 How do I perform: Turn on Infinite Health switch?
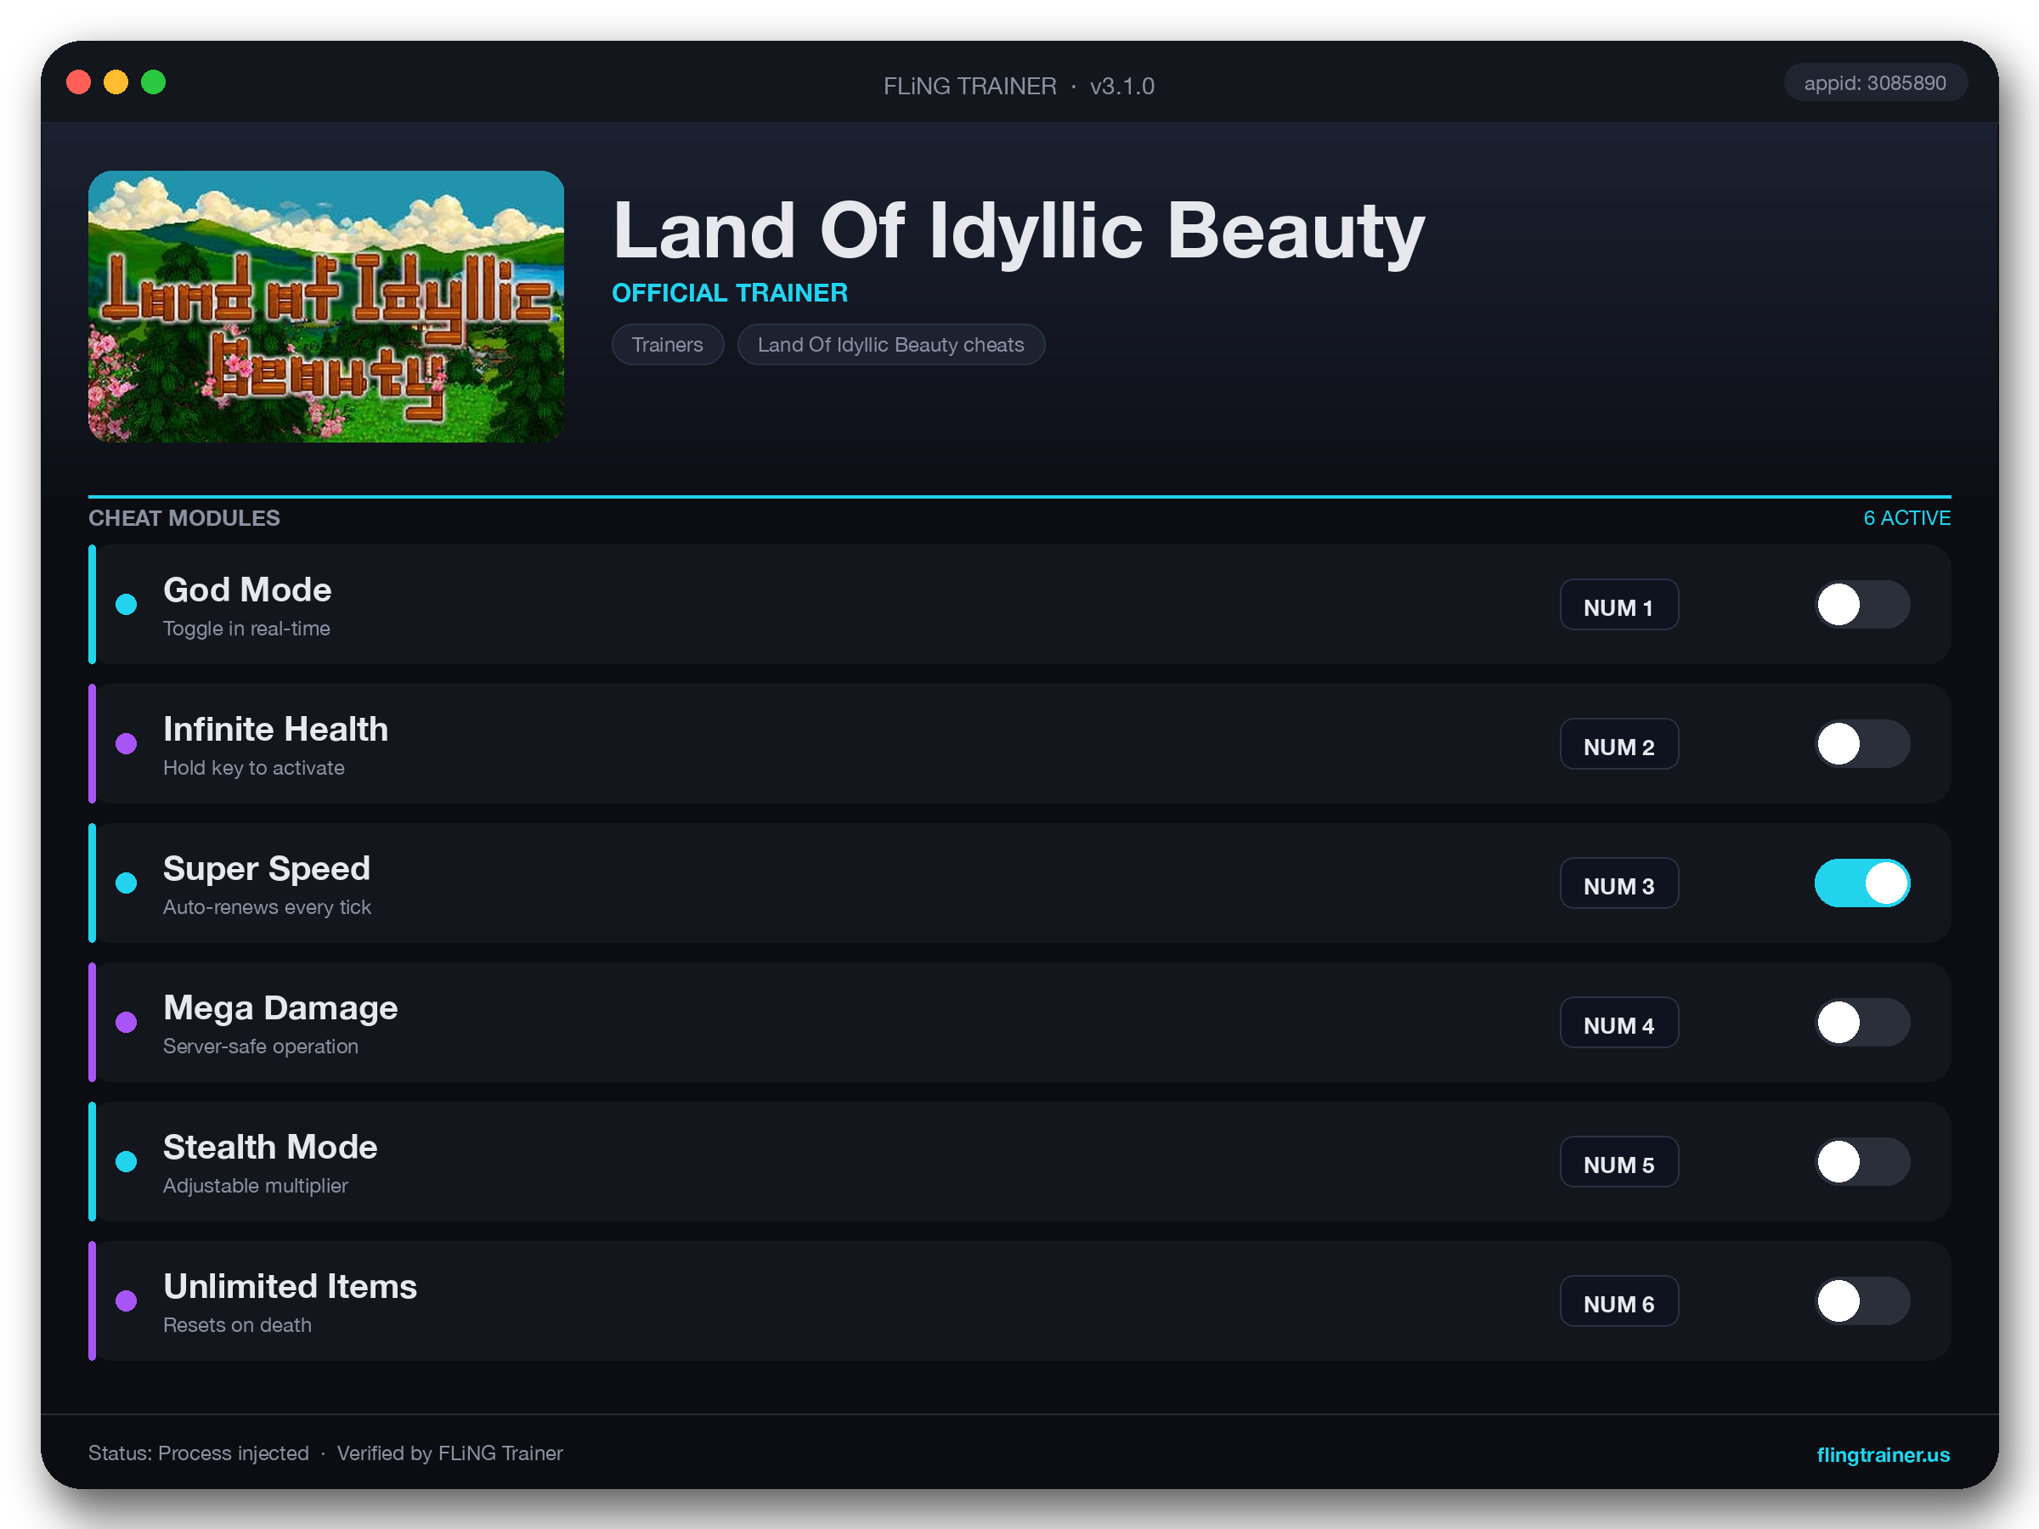coord(1862,744)
